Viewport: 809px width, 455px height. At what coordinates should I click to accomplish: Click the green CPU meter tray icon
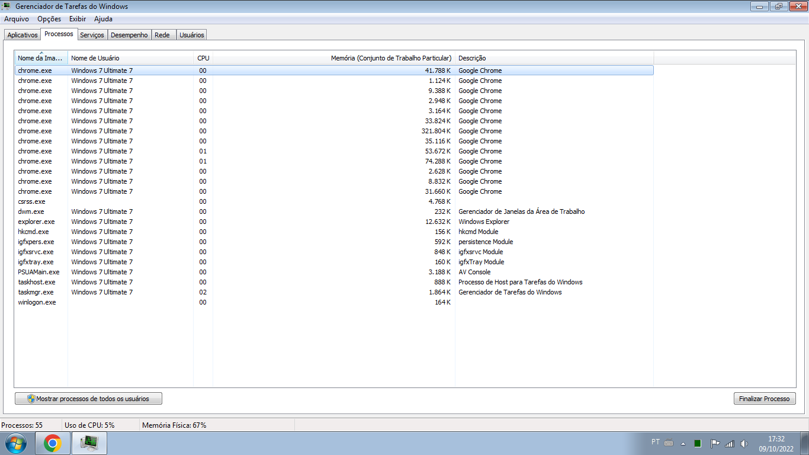(x=698, y=443)
